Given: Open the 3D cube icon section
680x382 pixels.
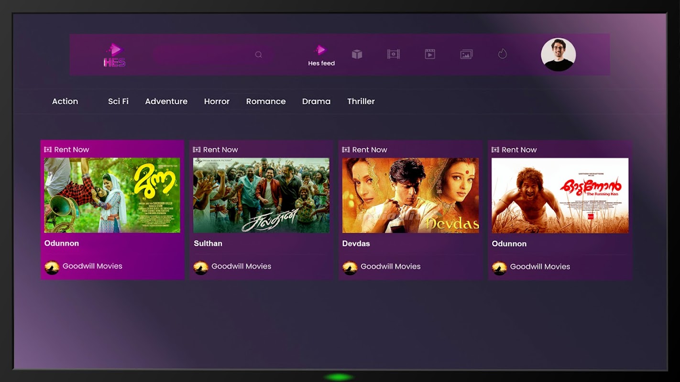Looking at the screenshot, I should 357,54.
